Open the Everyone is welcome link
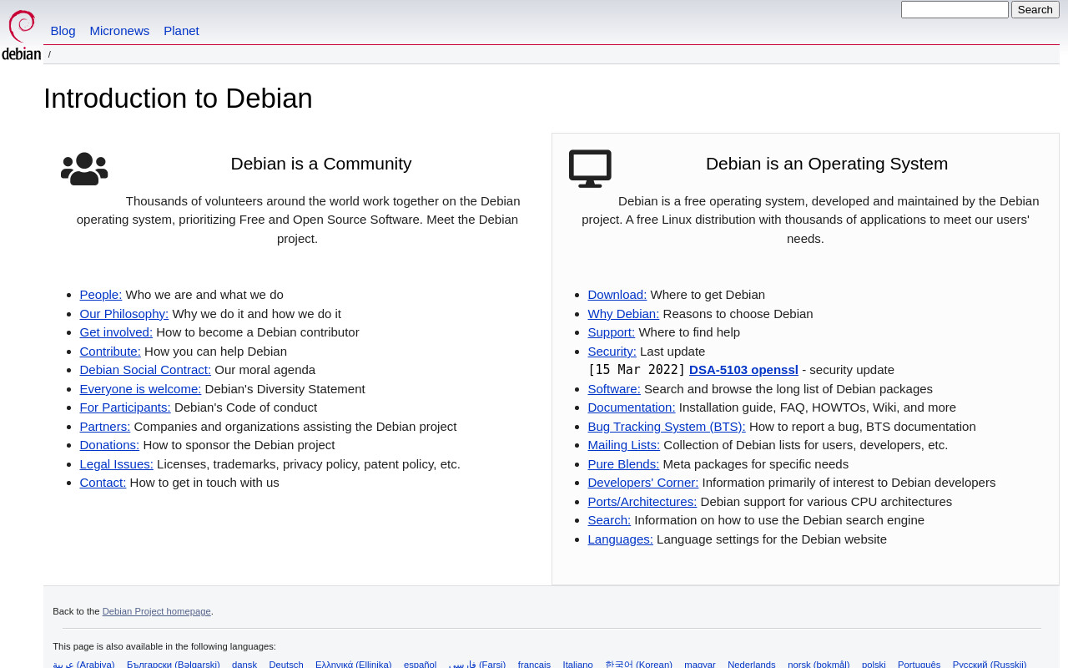This screenshot has height=668, width=1068. point(140,389)
